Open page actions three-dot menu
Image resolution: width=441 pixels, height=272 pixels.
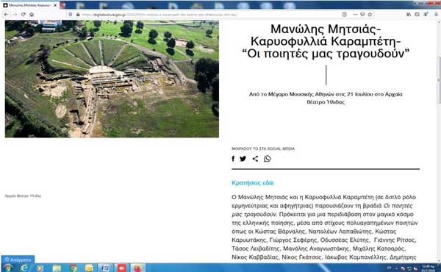[x=355, y=15]
